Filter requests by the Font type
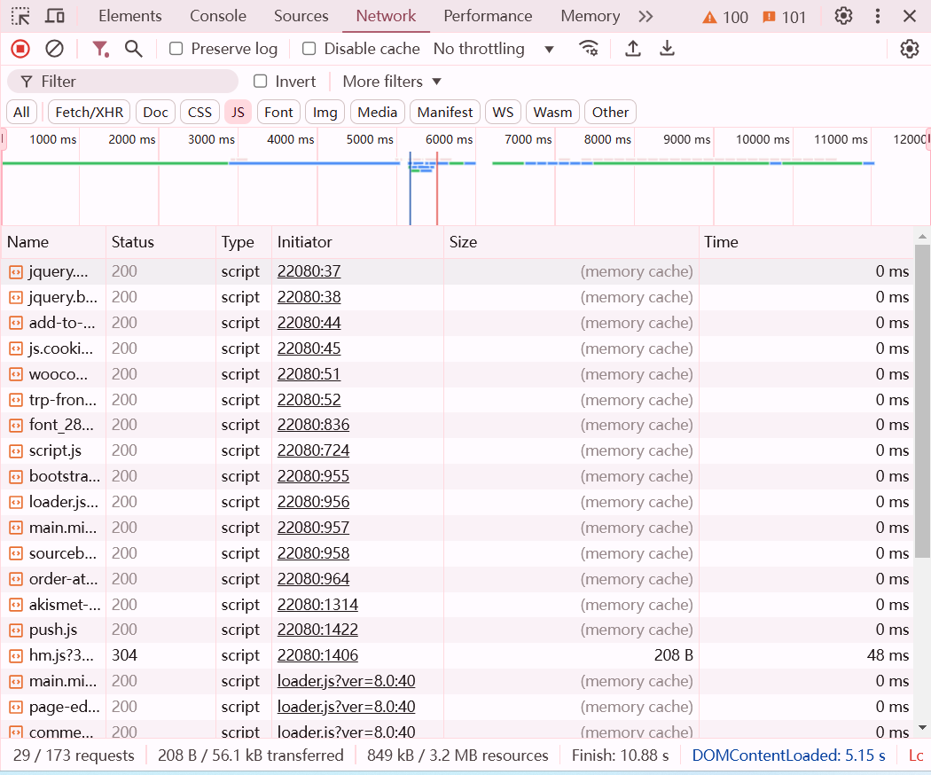 [278, 112]
